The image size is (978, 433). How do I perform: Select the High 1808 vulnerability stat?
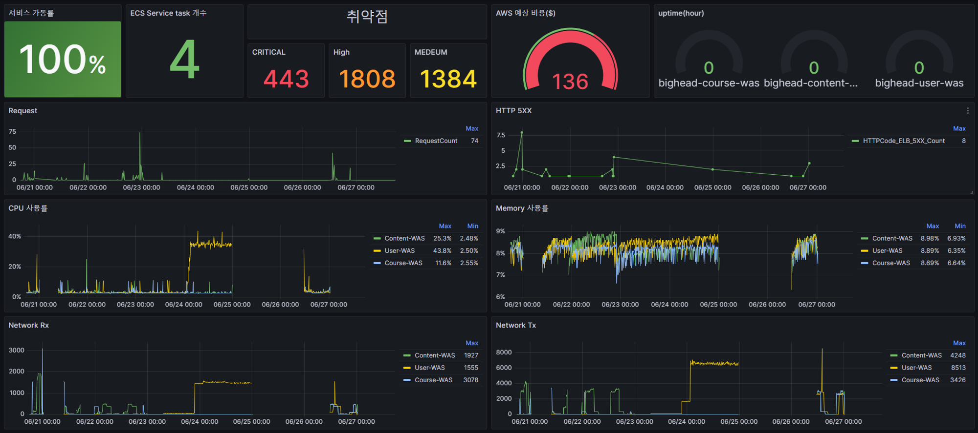coord(367,71)
